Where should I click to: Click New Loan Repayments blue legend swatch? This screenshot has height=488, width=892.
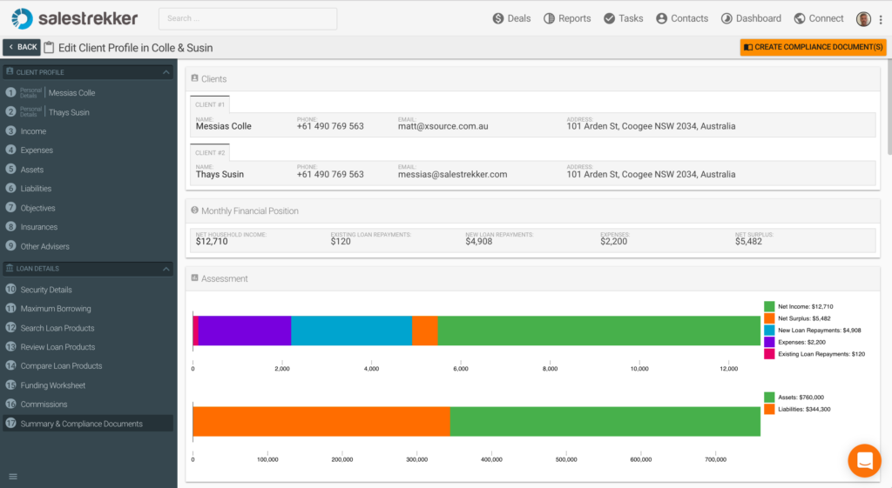[769, 330]
